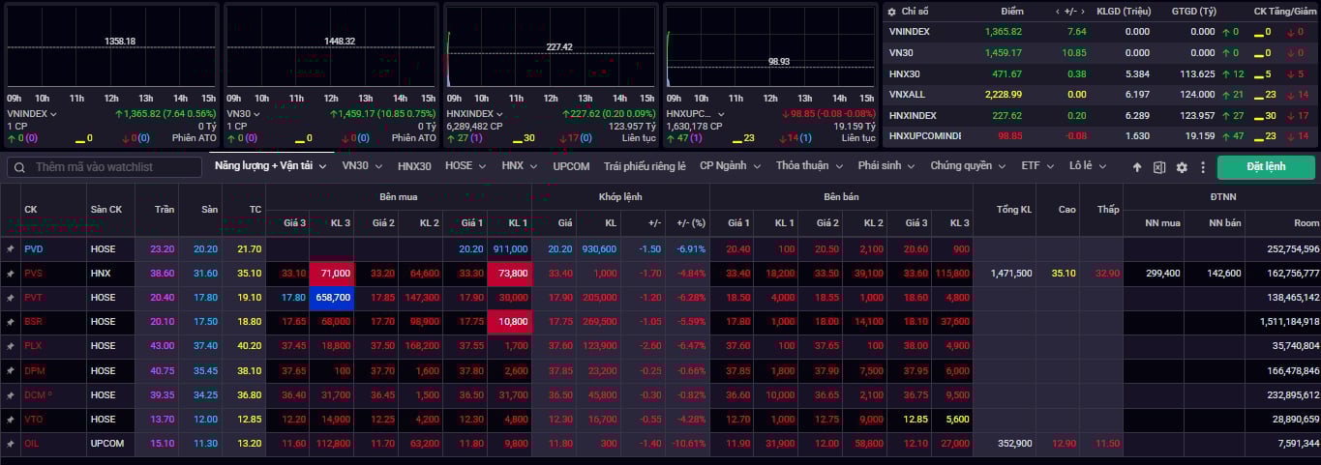Viewport: 1321px width, 465px height.
Task: Open the index panel settings gear
Action: coord(891,12)
